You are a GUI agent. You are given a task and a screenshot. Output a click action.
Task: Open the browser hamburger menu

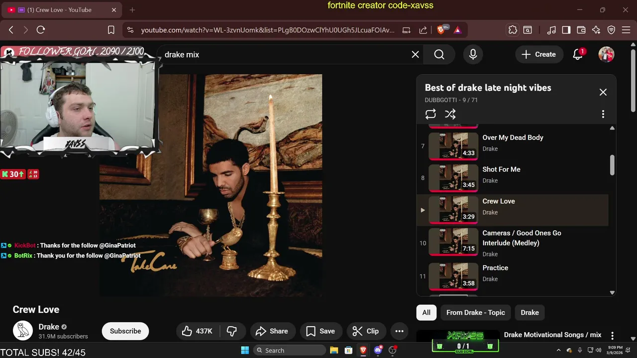[627, 30]
